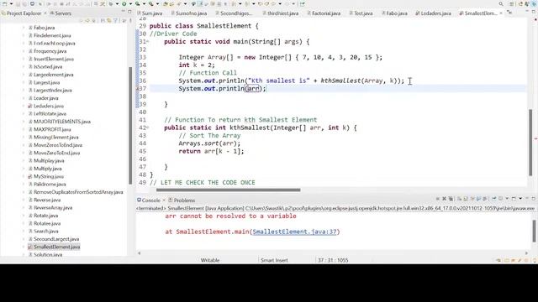Viewport: 538px width, 302px height.
Task: Click the Save icon in the main toolbar
Action: click(x=18, y=3)
